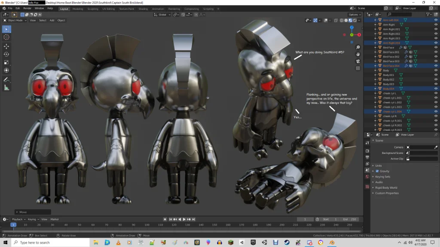Activate the Rotate tool in the left toolbar
The width and height of the screenshot is (440, 247).
pyautogui.click(x=6, y=54)
